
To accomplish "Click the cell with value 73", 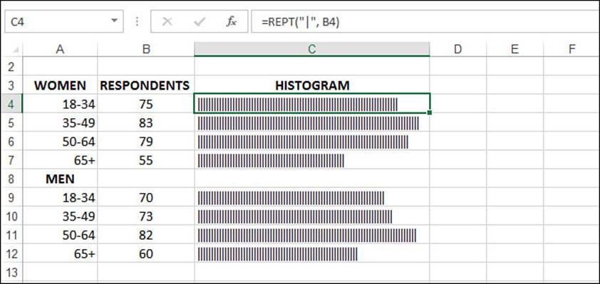I will pos(146,216).
